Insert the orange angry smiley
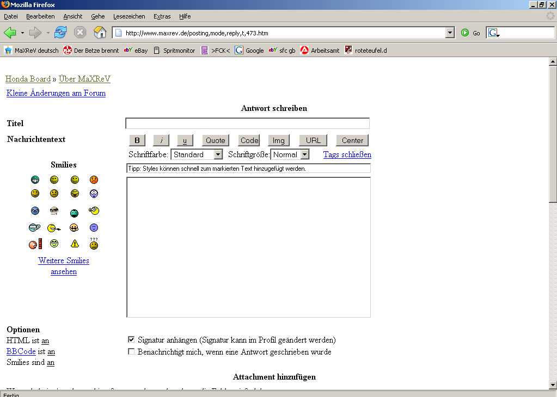This screenshot has height=397, width=557. click(x=94, y=179)
